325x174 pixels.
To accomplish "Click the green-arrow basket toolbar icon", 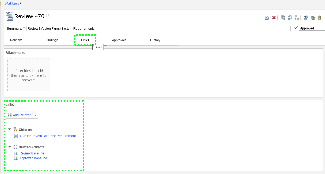I will click(313, 18).
